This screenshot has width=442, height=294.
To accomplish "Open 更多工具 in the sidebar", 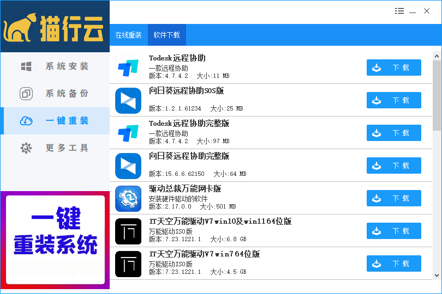I will point(55,148).
